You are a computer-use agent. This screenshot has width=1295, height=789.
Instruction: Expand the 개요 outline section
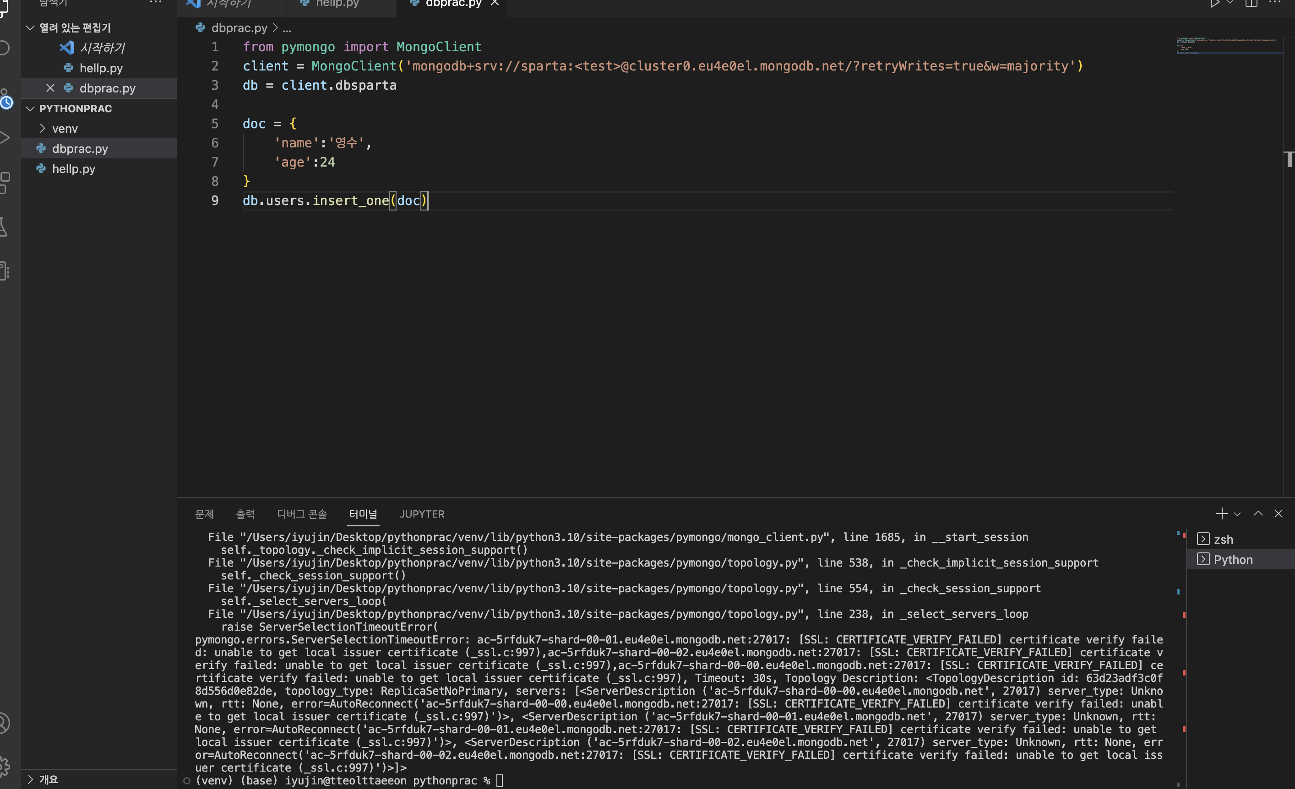click(x=30, y=779)
